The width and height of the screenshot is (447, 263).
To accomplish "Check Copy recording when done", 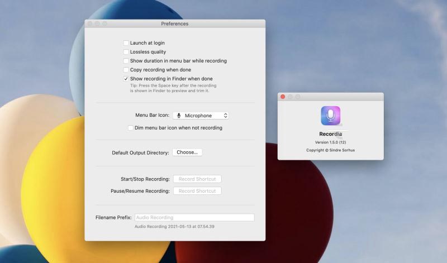I will tap(126, 70).
